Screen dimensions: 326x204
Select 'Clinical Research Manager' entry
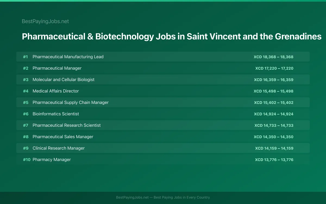(59, 148)
